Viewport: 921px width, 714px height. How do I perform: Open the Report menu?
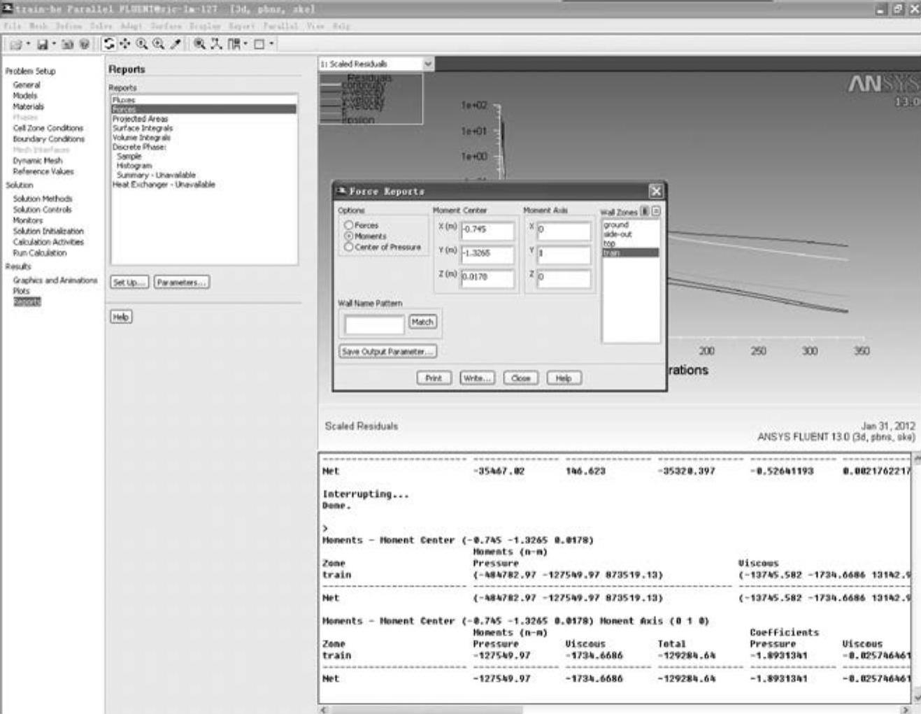[240, 26]
